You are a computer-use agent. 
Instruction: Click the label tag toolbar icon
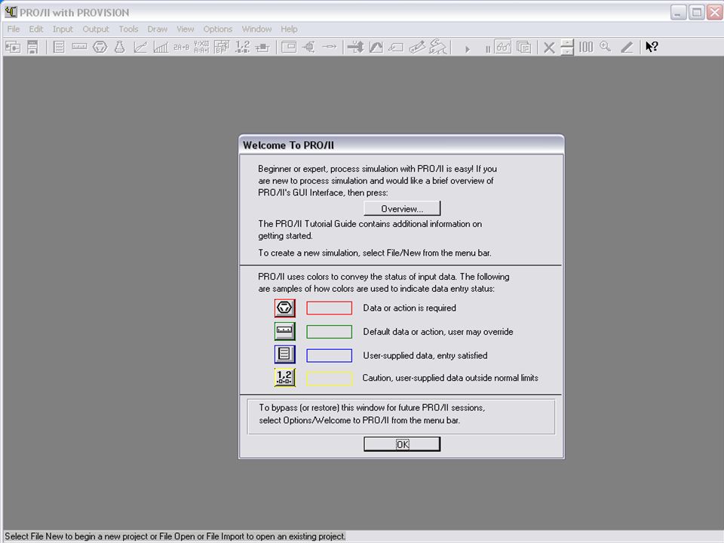pos(396,47)
